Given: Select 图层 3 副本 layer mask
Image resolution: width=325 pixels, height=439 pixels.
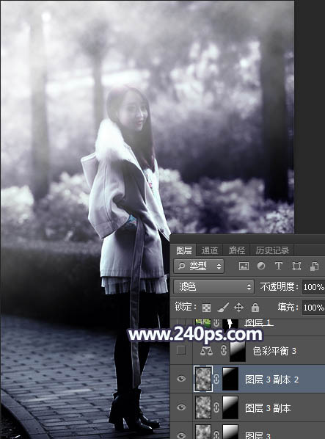Looking at the screenshot, I should click(230, 407).
